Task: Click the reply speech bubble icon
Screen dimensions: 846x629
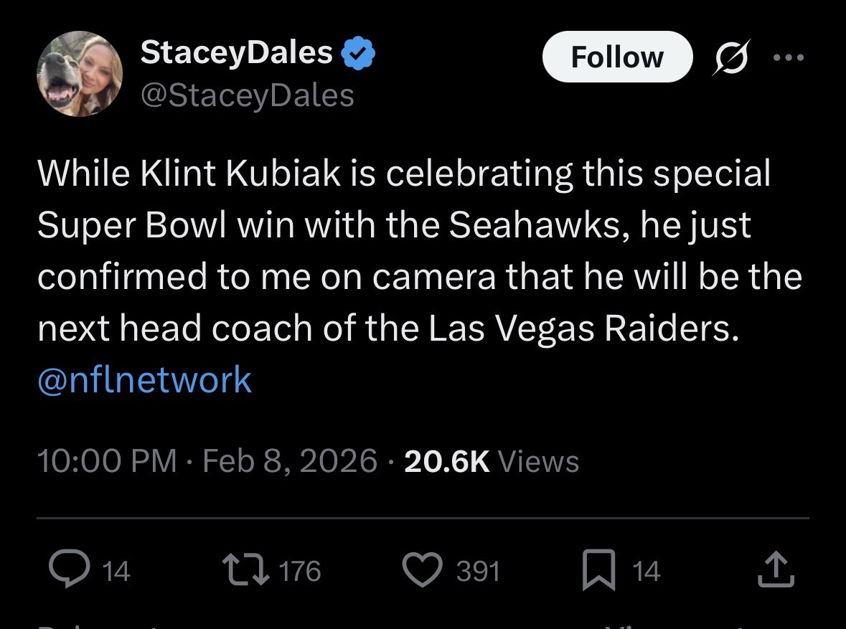Action: pyautogui.click(x=67, y=570)
